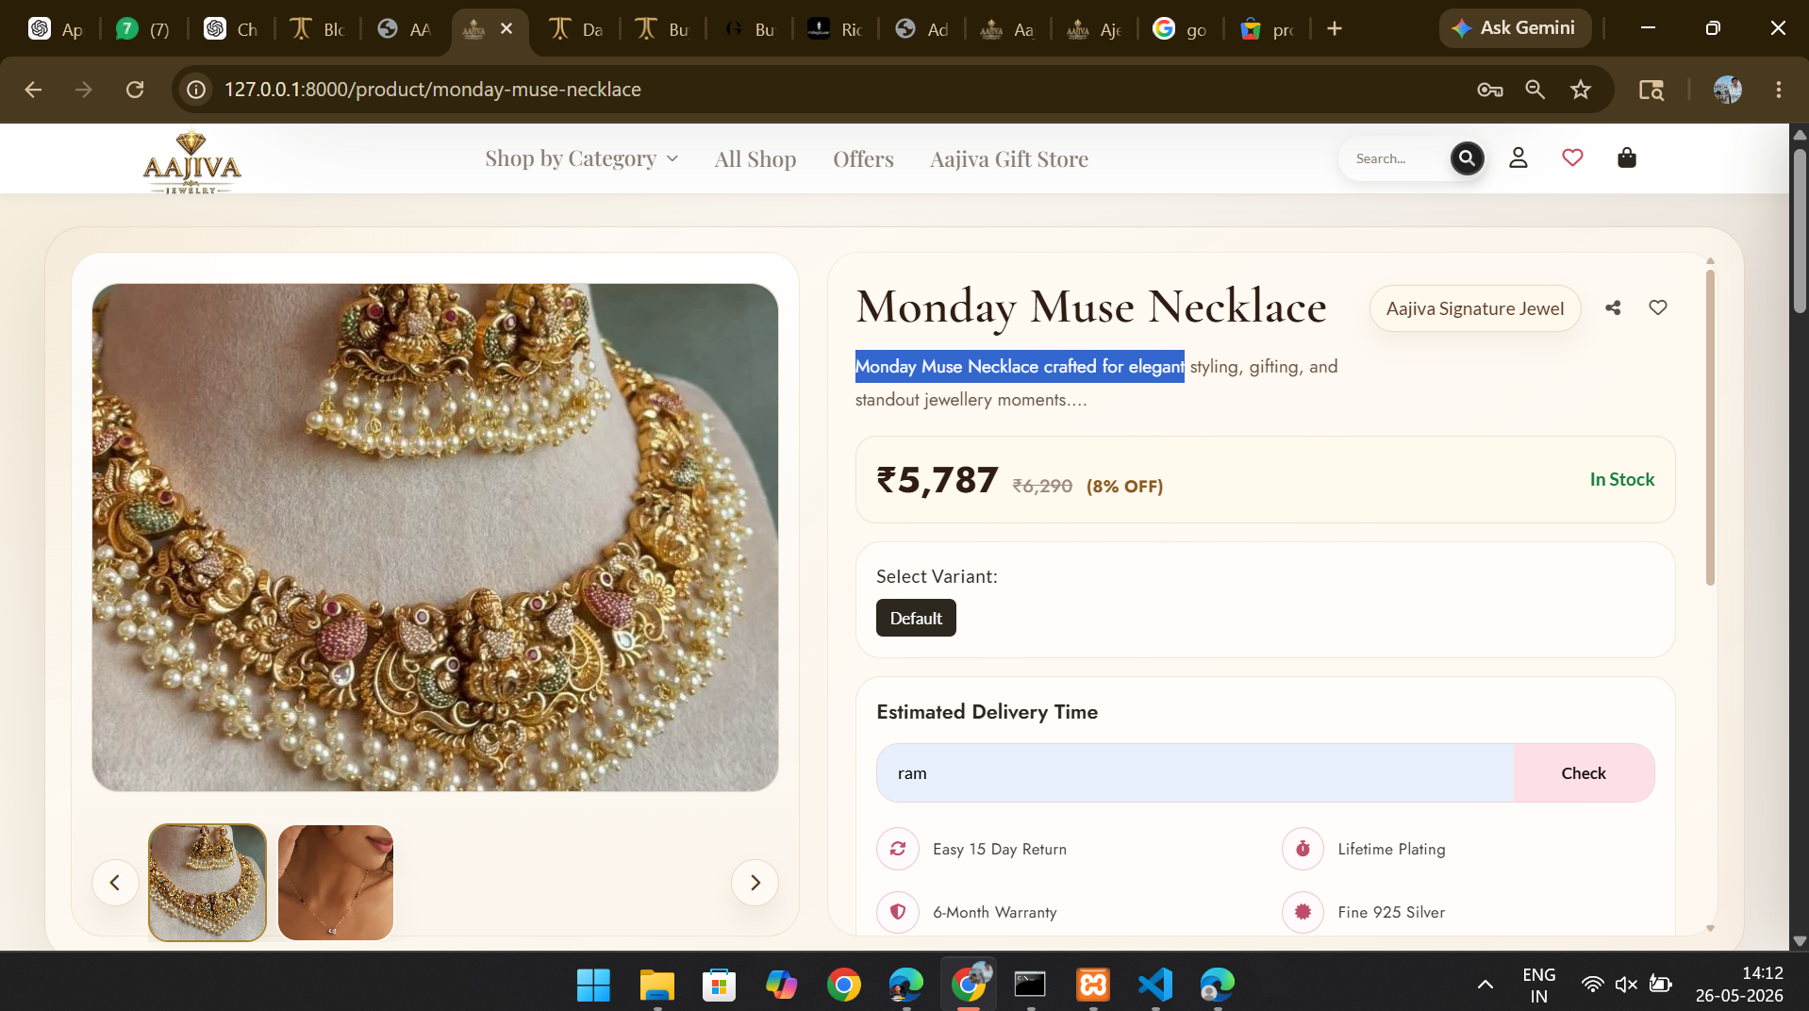Switch to the 'Ric' browser tab
The height and width of the screenshot is (1011, 1809).
pos(834,28)
